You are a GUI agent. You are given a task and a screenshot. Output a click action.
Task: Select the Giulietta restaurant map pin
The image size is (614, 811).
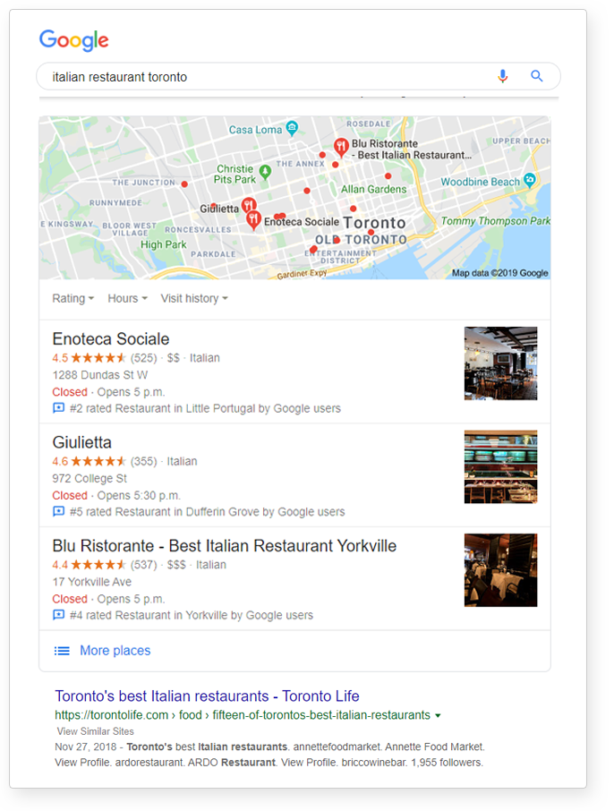[249, 206]
